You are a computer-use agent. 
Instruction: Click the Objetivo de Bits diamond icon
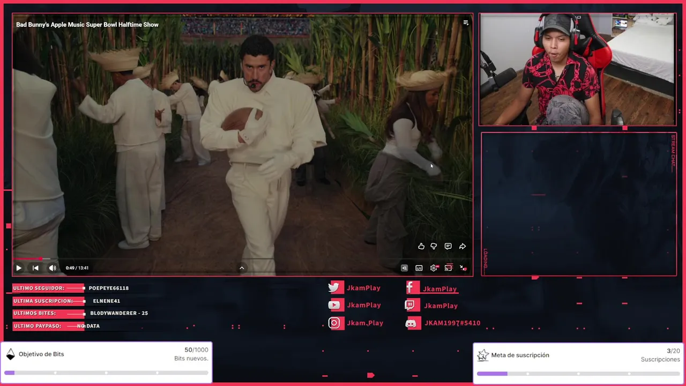coord(10,354)
